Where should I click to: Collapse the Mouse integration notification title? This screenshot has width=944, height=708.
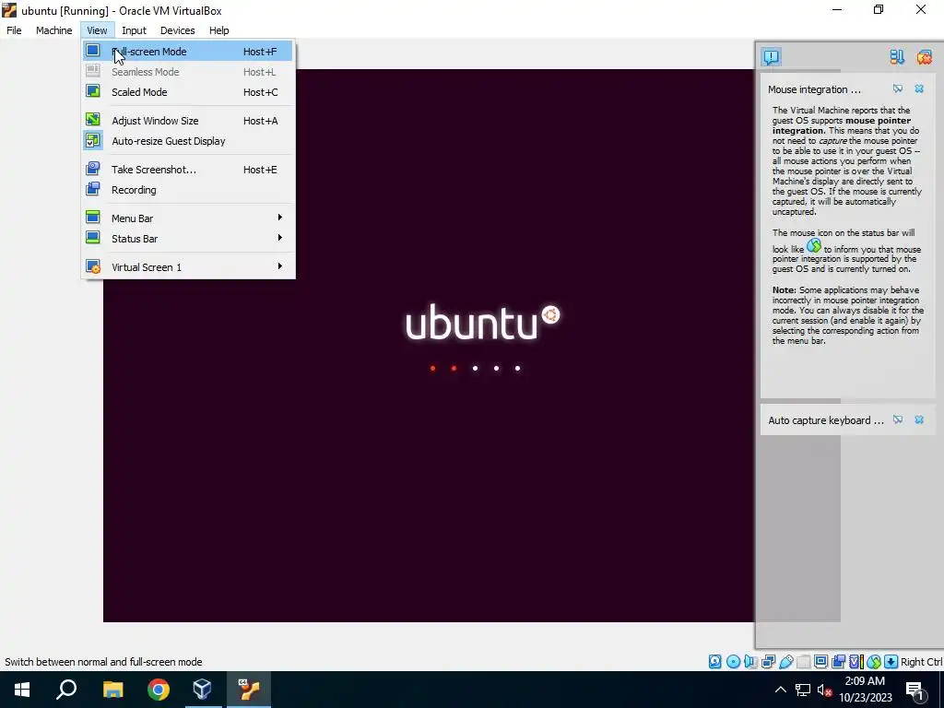(x=814, y=89)
